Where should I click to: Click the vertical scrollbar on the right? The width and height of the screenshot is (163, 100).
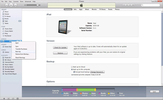[x=162, y=39]
